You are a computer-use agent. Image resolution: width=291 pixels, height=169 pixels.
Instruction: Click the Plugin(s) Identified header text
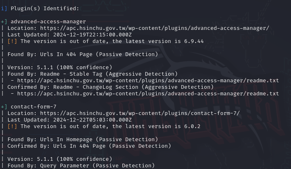click(x=45, y=9)
